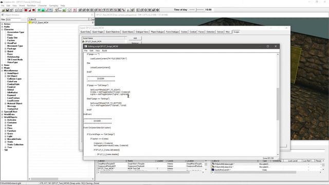Select the Static Collection tree item
329x185 pixels.
[15, 144]
